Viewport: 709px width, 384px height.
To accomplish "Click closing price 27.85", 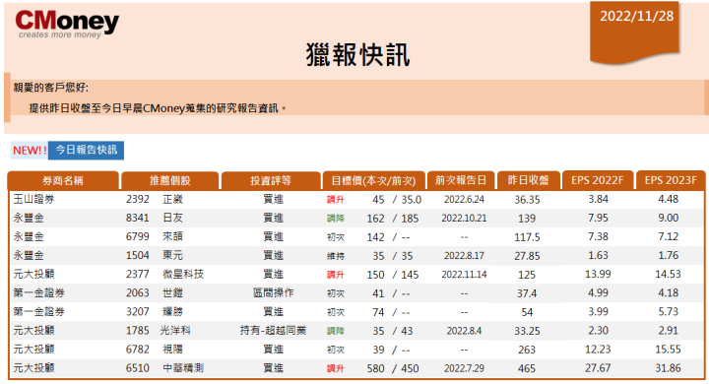I will [527, 256].
